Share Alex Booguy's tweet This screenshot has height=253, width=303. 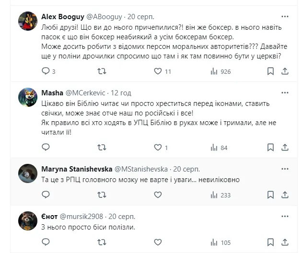[284, 71]
